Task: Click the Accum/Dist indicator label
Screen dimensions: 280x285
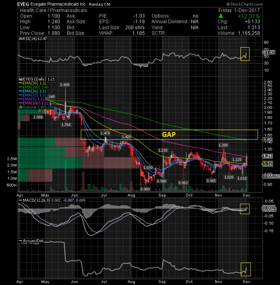Action: 31,241
